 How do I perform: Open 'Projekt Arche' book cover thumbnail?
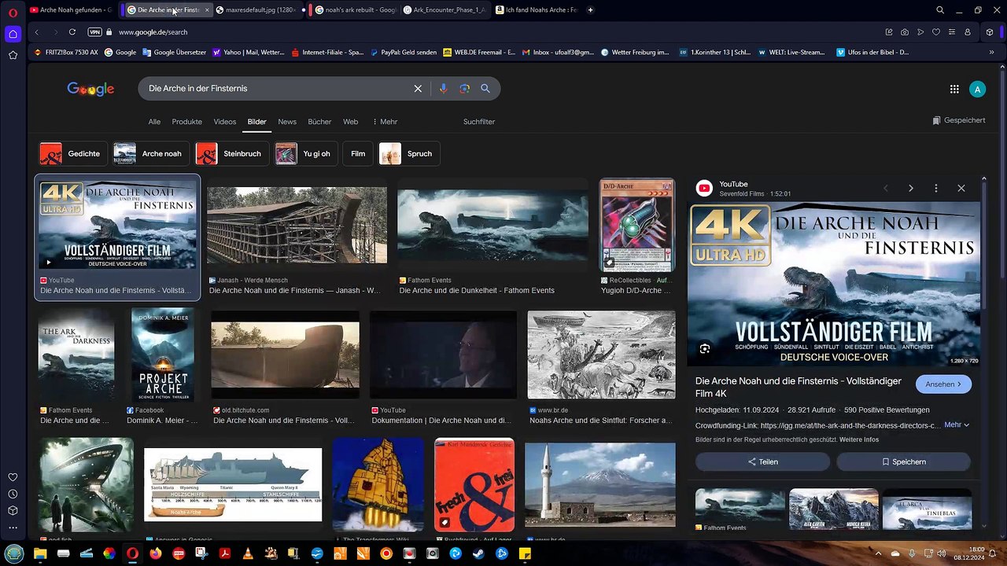(163, 355)
